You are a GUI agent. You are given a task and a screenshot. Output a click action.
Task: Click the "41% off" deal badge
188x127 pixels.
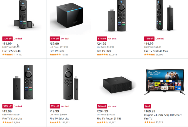(x=55, y=38)
